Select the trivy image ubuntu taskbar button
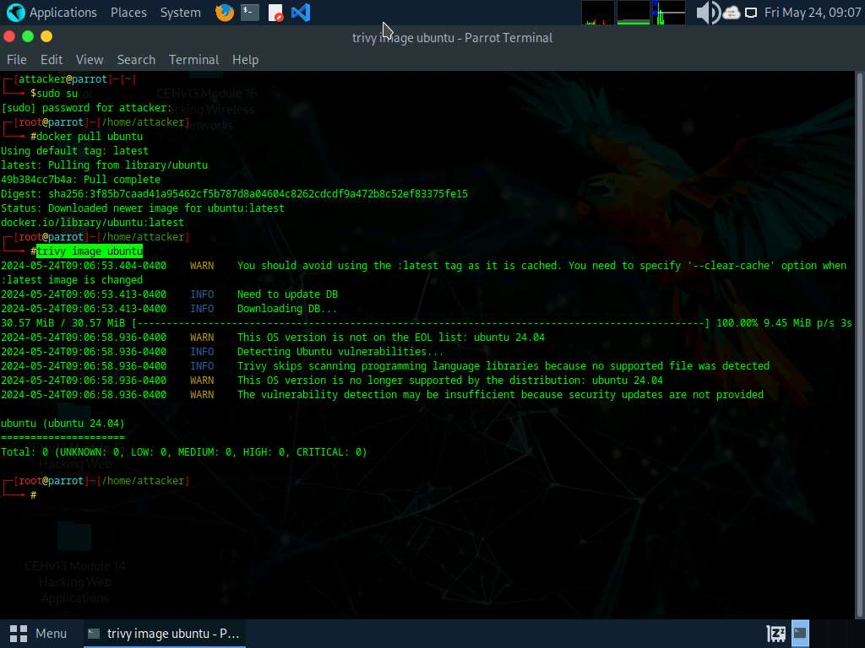Image resolution: width=865 pixels, height=648 pixels. point(165,633)
